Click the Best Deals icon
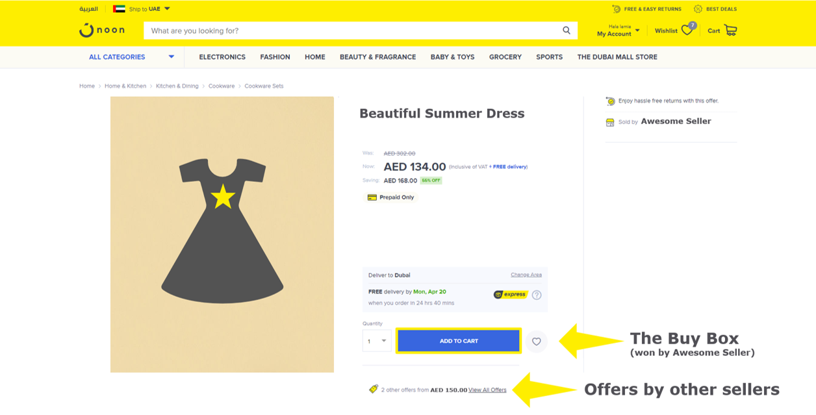Screen dimensions: 816x415 (698, 9)
